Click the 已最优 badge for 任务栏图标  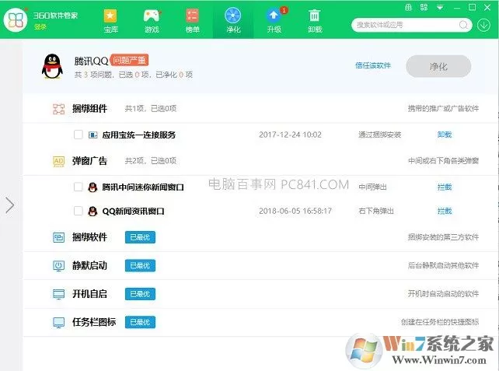tap(140, 322)
